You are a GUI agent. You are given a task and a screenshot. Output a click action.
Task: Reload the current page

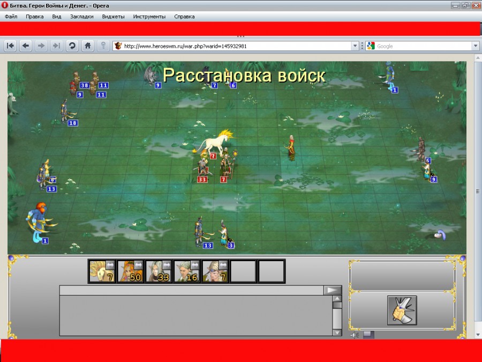[72, 46]
